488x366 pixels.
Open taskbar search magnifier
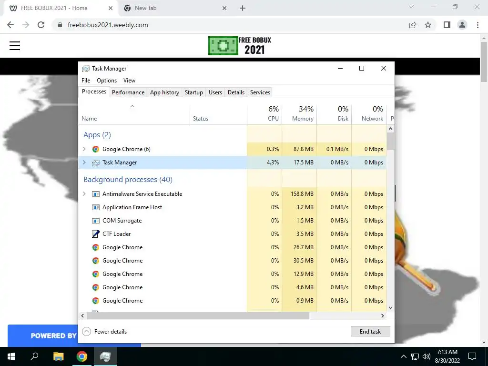tap(34, 356)
